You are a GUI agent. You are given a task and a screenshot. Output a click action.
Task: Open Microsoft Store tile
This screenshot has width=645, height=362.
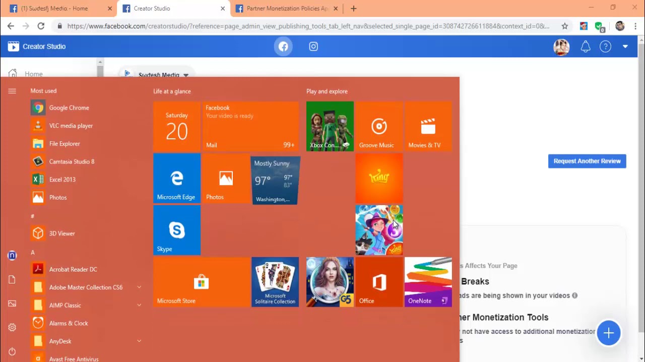pyautogui.click(x=202, y=282)
